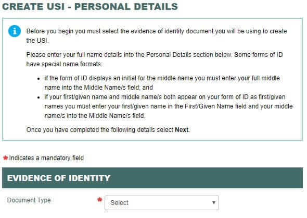Image resolution: width=307 pixels, height=218 pixels.
Task: Click the red asterisk beside Document Type
Action: [100, 200]
